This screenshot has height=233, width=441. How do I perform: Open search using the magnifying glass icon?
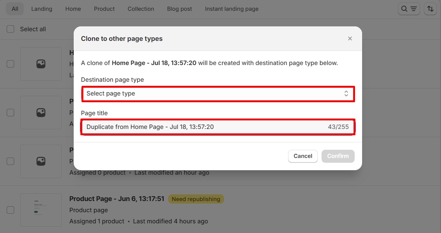[405, 9]
